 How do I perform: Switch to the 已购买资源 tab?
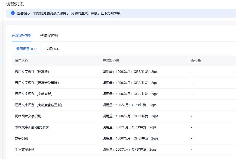49,36
